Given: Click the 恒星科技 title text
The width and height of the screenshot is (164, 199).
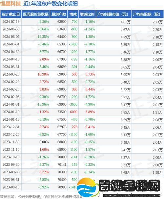Looking at the screenshot, I should click(10, 3).
